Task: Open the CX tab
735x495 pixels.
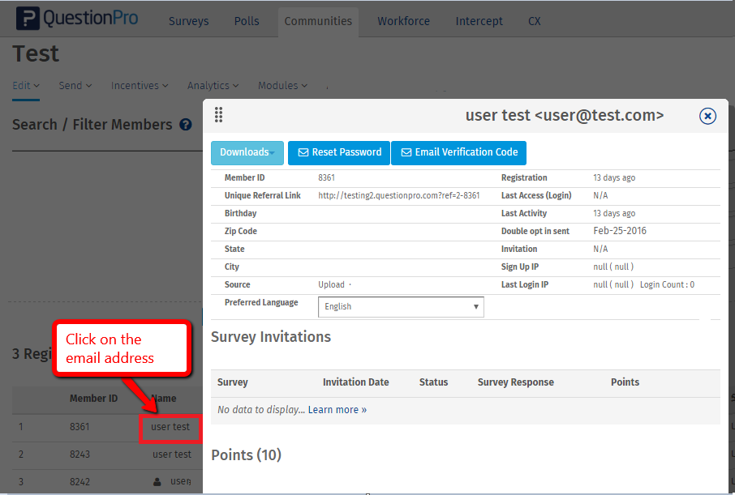Action: click(x=535, y=21)
